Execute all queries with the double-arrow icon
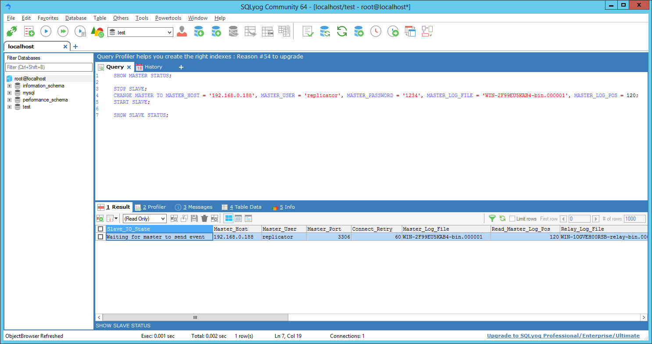 click(x=63, y=32)
